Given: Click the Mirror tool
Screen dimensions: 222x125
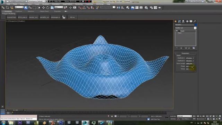Looking at the screenshot, I should [118, 8].
